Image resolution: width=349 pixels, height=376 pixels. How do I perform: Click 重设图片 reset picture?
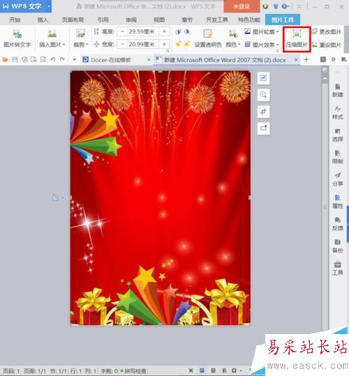(327, 45)
